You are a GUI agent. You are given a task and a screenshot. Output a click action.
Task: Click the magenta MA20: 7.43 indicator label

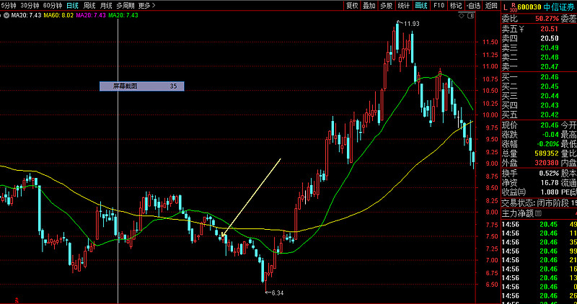(91, 15)
